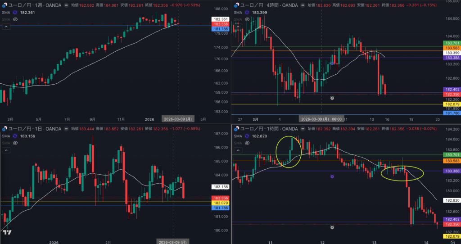Collapse indicator legend on 4-hour chart
This screenshot has height=244, width=461.
pyautogui.click(x=238, y=27)
